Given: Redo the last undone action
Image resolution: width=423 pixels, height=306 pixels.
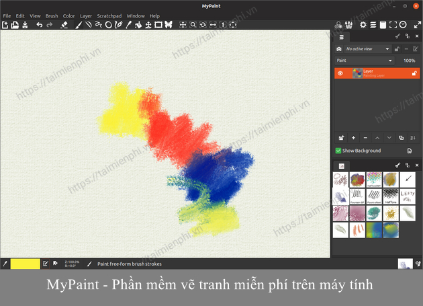Looking at the screenshot, I should (50, 25).
